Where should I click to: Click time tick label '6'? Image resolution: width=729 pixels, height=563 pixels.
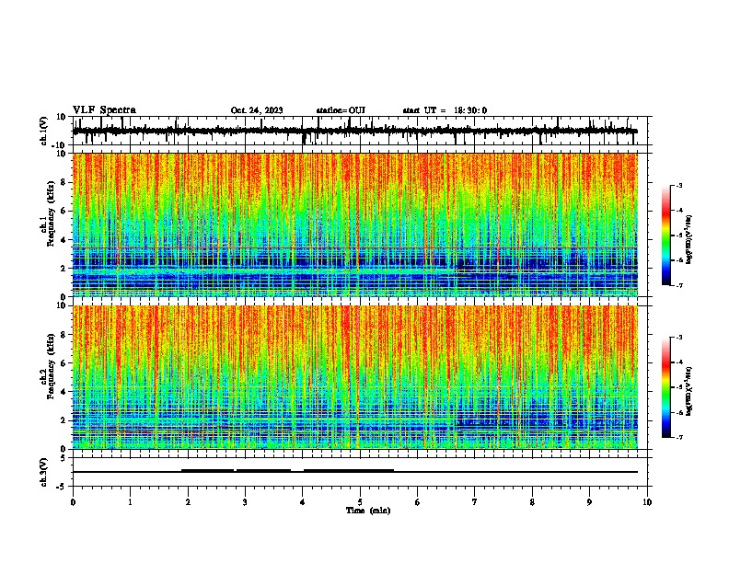tap(418, 501)
